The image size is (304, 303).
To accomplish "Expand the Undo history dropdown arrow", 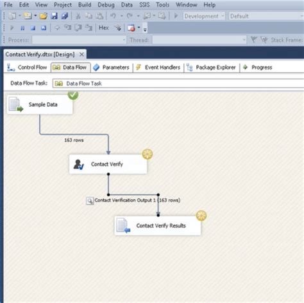I will click(121, 16).
